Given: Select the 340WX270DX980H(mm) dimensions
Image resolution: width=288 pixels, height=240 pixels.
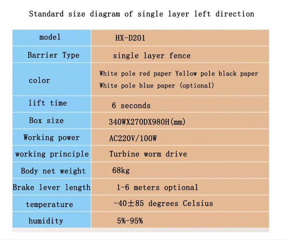Looking at the screenshot, I should coord(147,122).
